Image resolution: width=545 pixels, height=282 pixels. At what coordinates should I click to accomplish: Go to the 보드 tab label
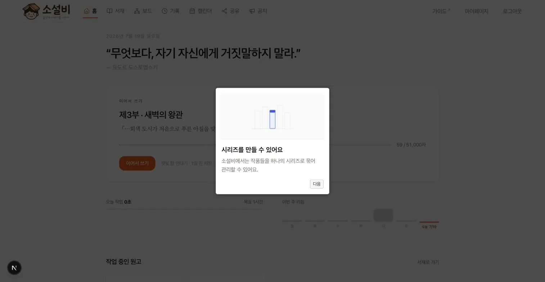[x=147, y=11]
